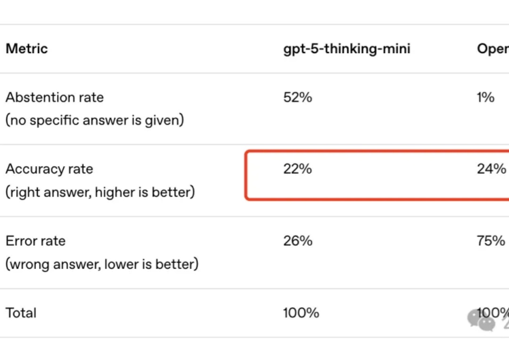Click the 100% total in the right column
Viewport: 509px width, 350px height.
493,313
